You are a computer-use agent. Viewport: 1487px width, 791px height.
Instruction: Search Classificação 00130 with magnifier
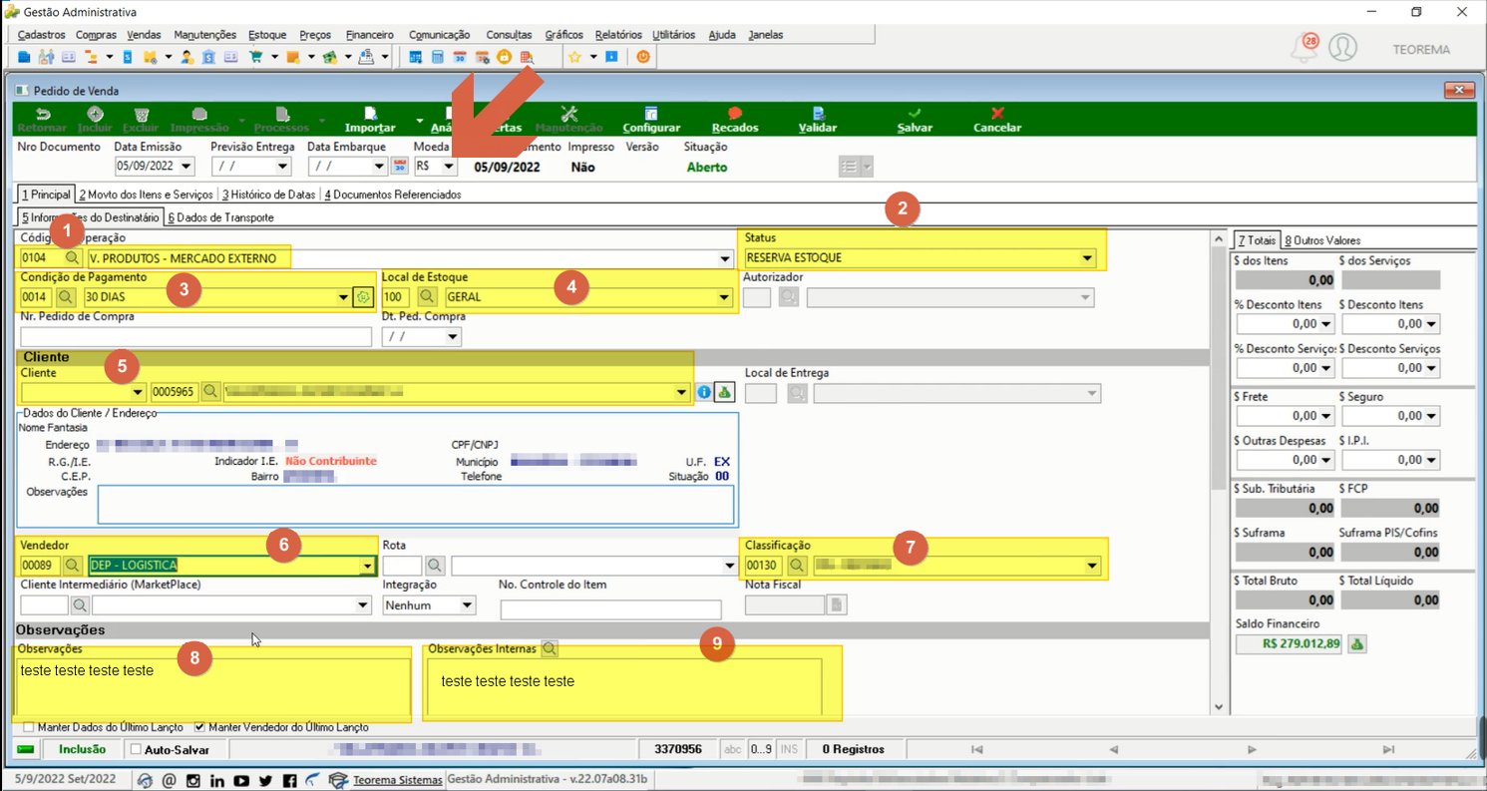(796, 566)
